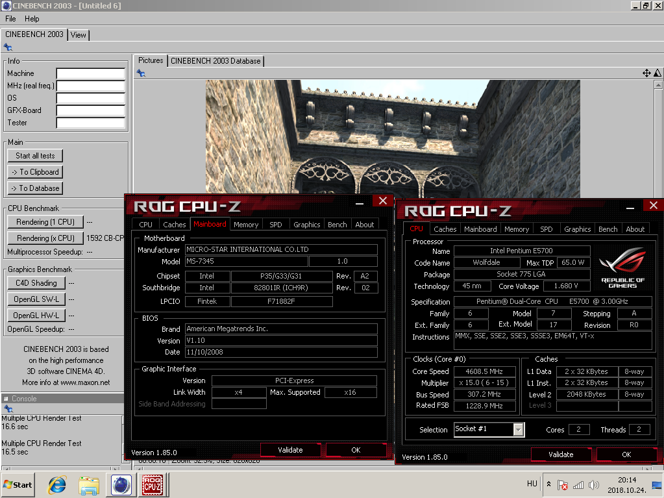Switch to CINEBENCH taskbar button
Viewport: 664px width, 498px height.
click(x=121, y=484)
